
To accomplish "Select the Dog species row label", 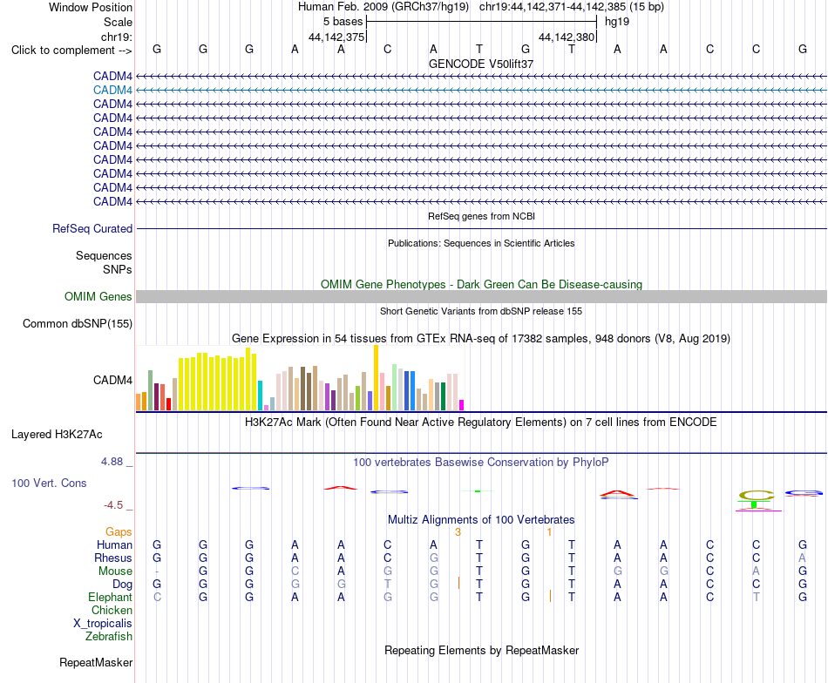I will [122, 585].
